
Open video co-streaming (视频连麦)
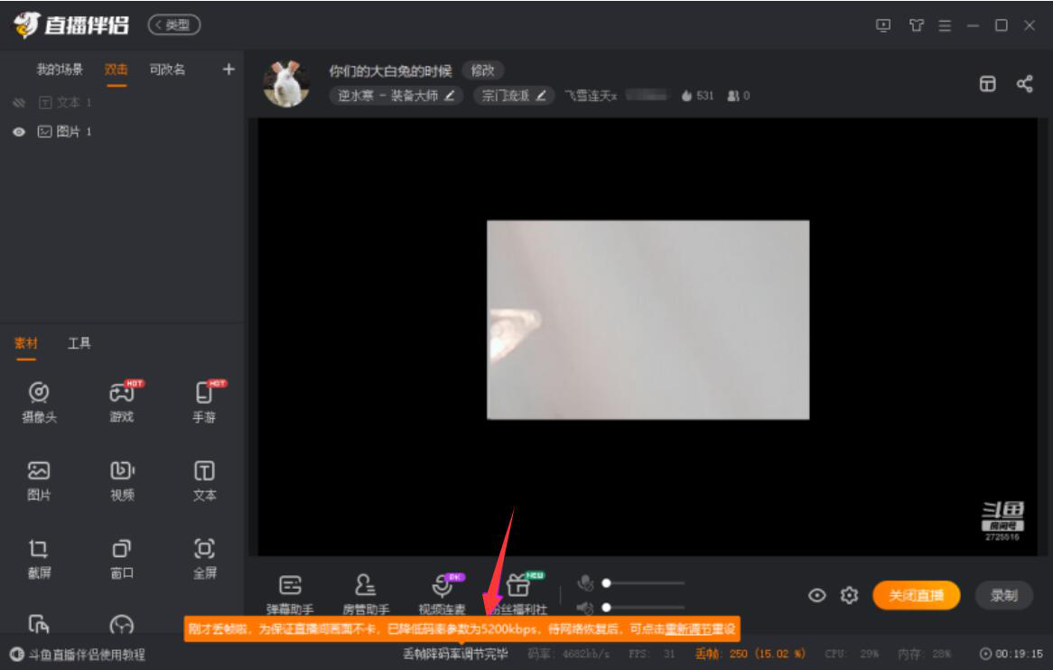tap(442, 593)
